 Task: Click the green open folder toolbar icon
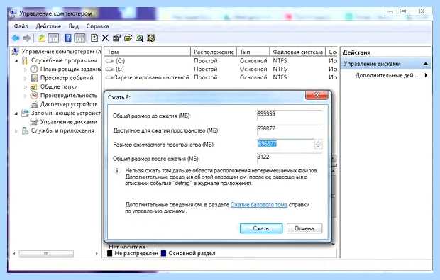tap(128, 38)
